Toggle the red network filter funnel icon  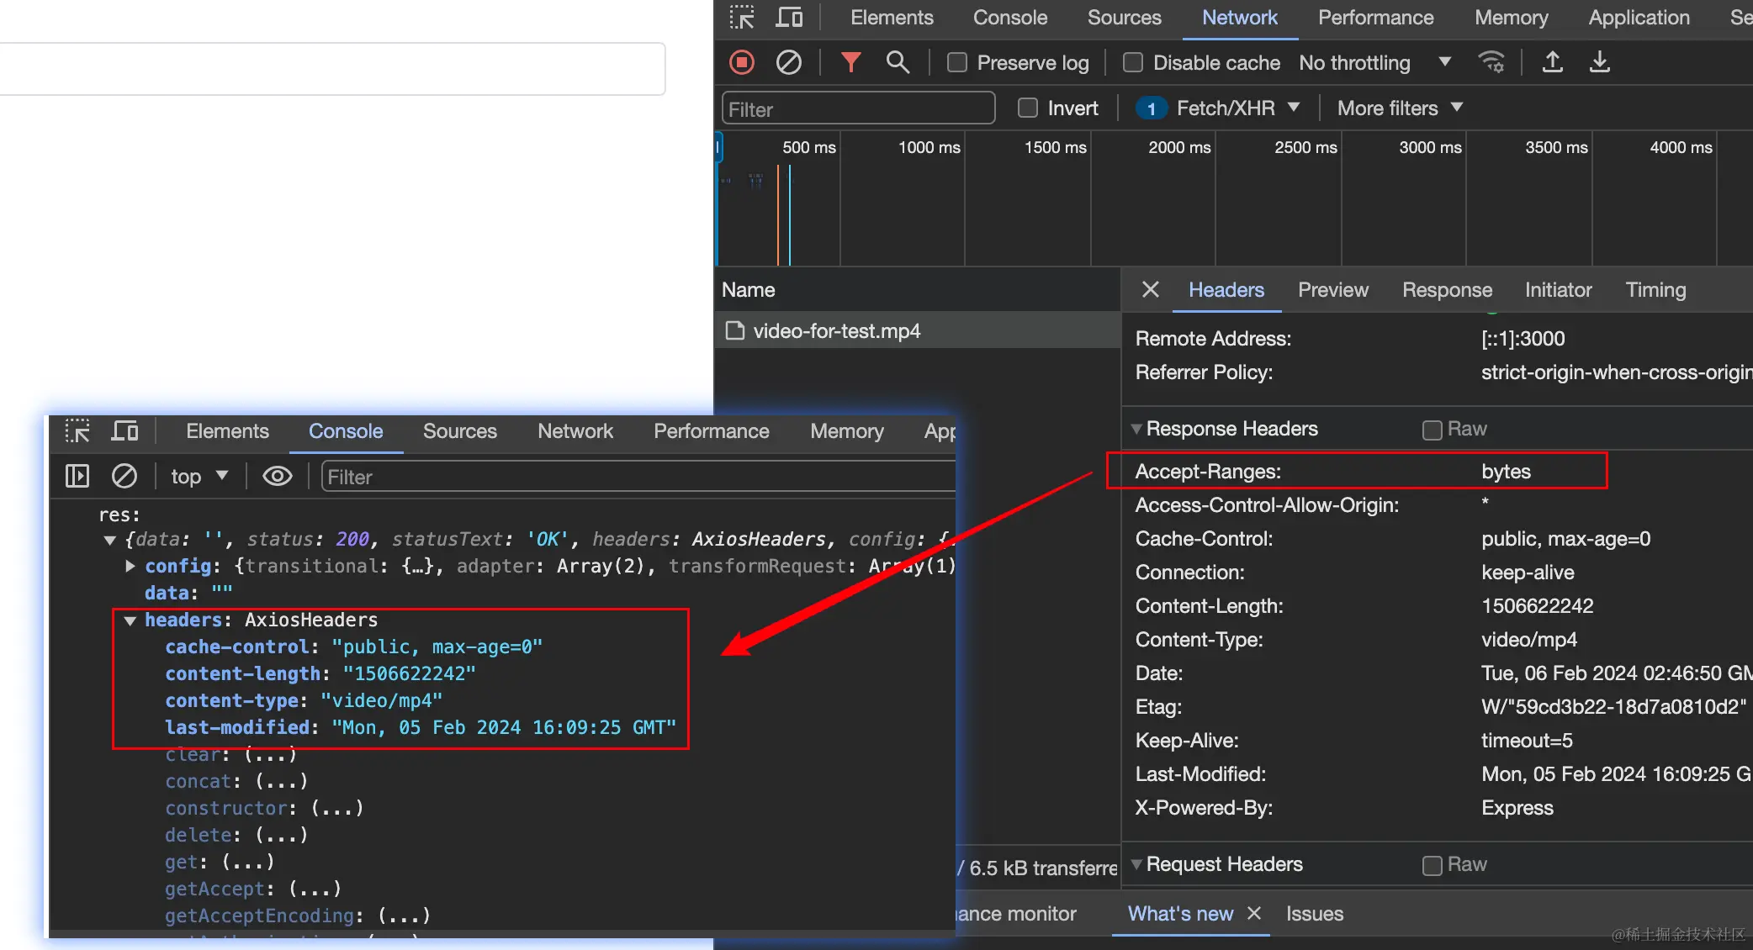click(x=851, y=62)
